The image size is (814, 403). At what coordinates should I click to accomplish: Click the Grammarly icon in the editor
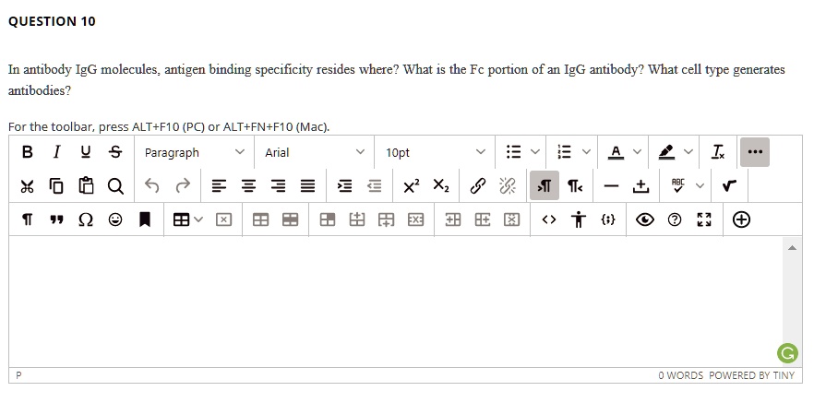[787, 351]
